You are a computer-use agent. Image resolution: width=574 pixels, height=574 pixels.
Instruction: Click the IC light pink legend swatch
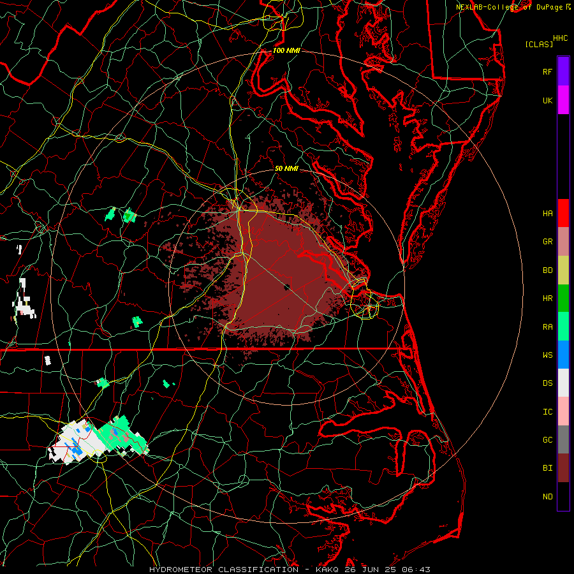(563, 411)
